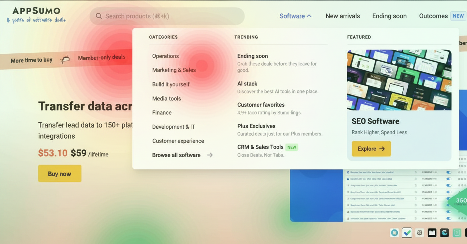Select the black bookmark app thumbnail

432,233
